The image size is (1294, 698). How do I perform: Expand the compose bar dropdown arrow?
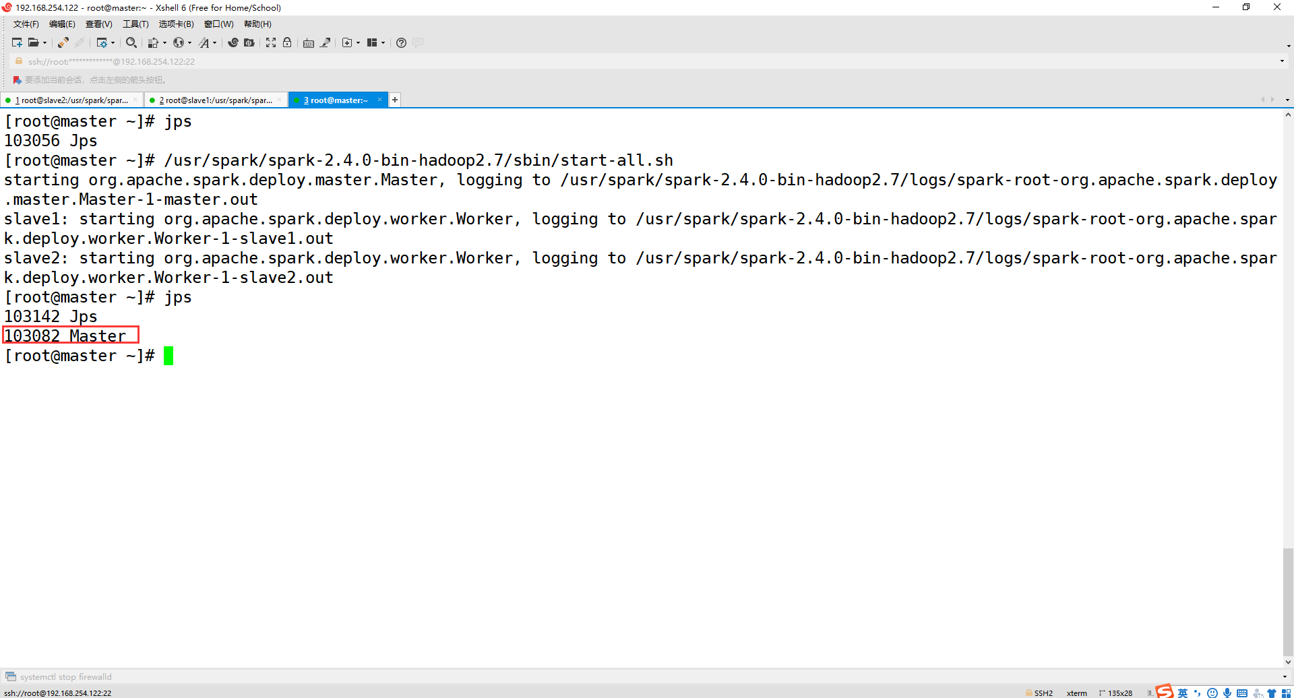click(1284, 677)
